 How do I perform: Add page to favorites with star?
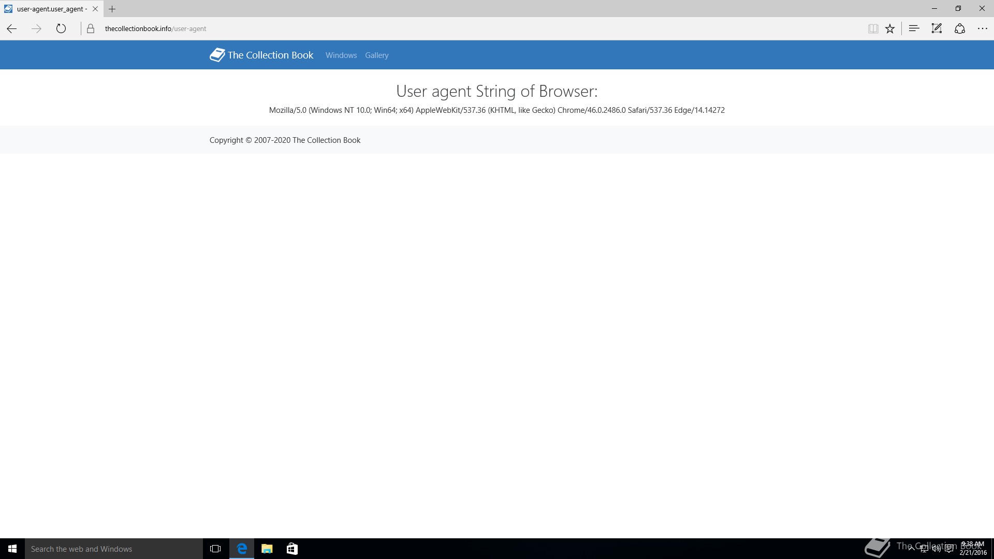click(890, 29)
